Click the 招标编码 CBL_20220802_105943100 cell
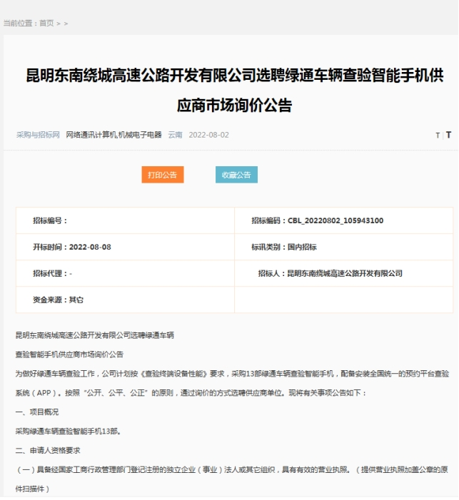Viewport: 459px width, 500px height. coord(317,220)
